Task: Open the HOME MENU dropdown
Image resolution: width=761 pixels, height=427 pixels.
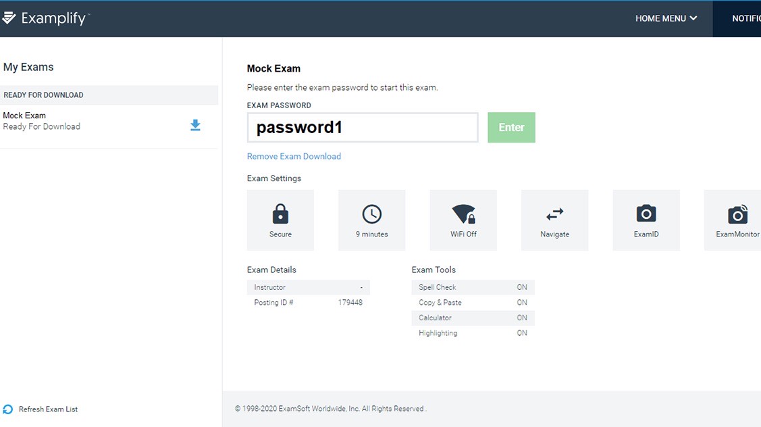Action: pyautogui.click(x=666, y=18)
